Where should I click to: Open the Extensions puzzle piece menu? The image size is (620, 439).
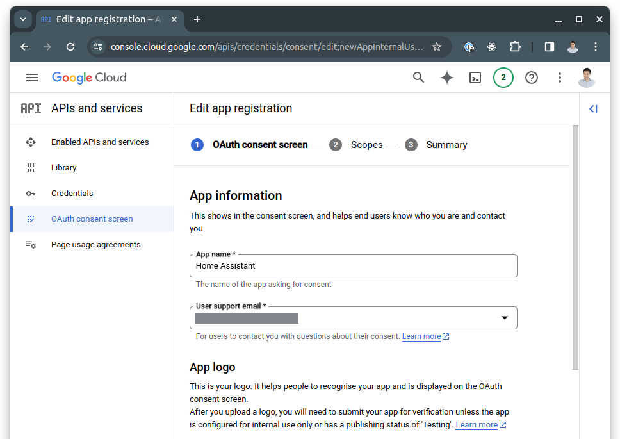515,47
